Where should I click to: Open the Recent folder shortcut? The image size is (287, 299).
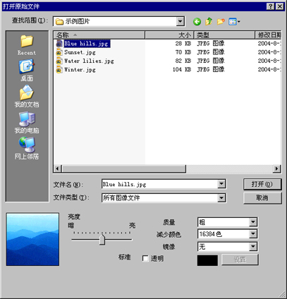point(27,45)
